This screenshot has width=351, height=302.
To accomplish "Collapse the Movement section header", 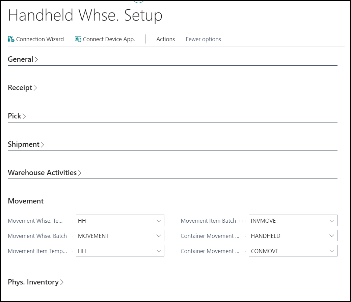I will point(26,201).
